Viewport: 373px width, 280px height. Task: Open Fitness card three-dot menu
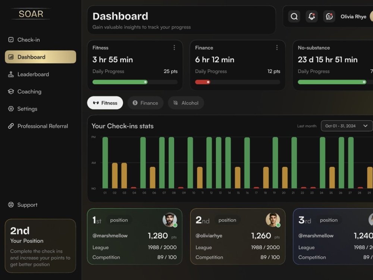174,48
